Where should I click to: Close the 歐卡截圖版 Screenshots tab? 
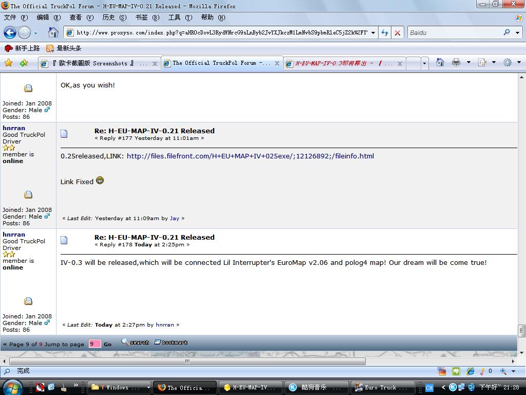point(155,63)
